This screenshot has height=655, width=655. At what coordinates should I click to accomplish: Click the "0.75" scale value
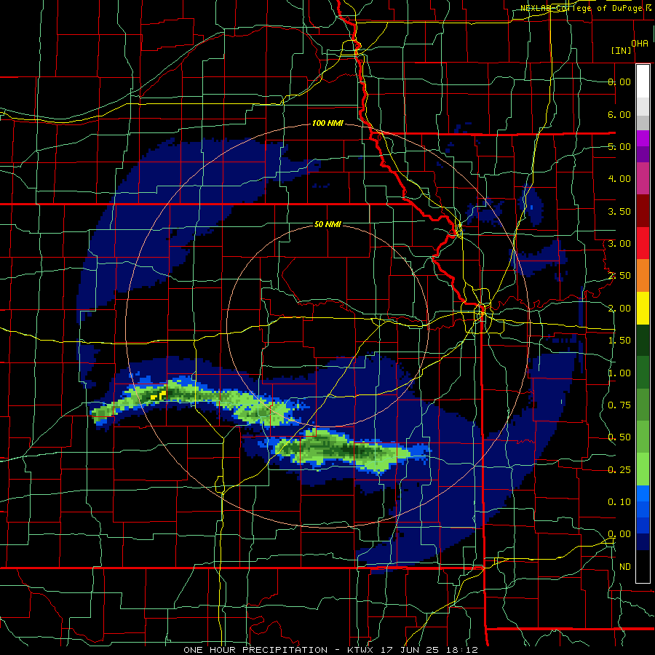click(x=619, y=405)
